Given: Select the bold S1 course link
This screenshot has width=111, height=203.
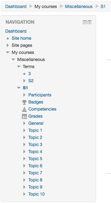Looking at the screenshot, I should [25, 88].
